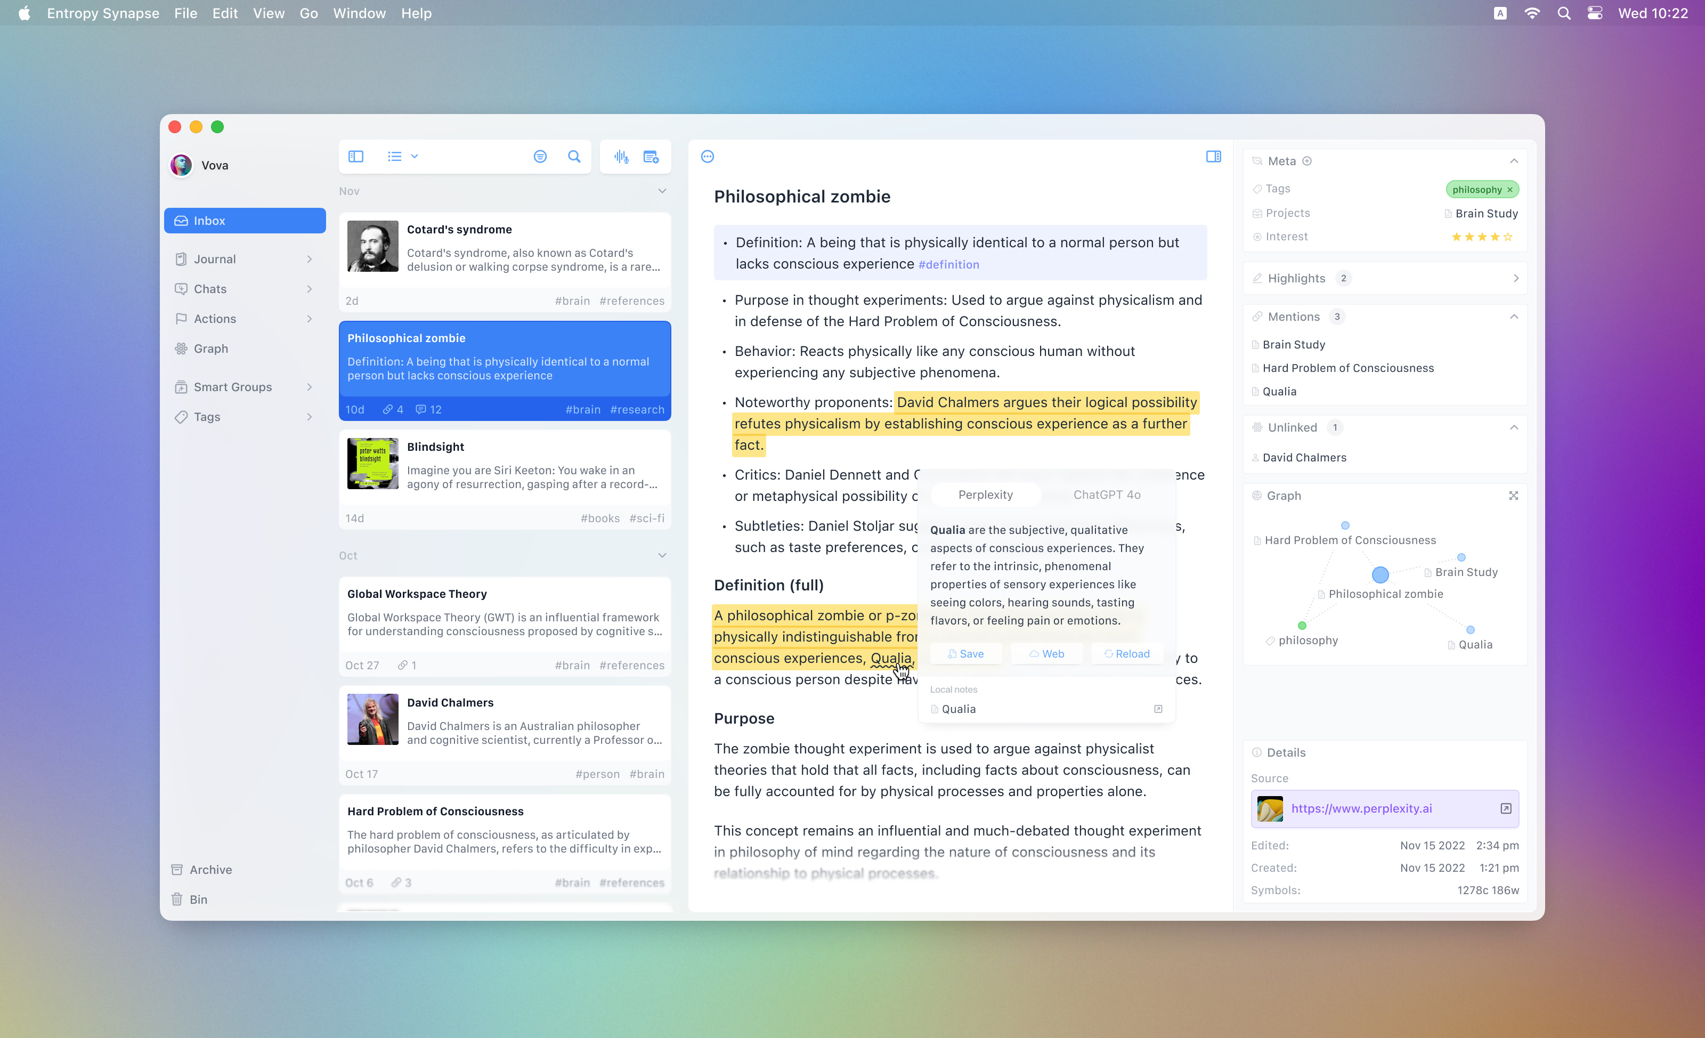Open the Graph section in the sidebar

point(210,348)
